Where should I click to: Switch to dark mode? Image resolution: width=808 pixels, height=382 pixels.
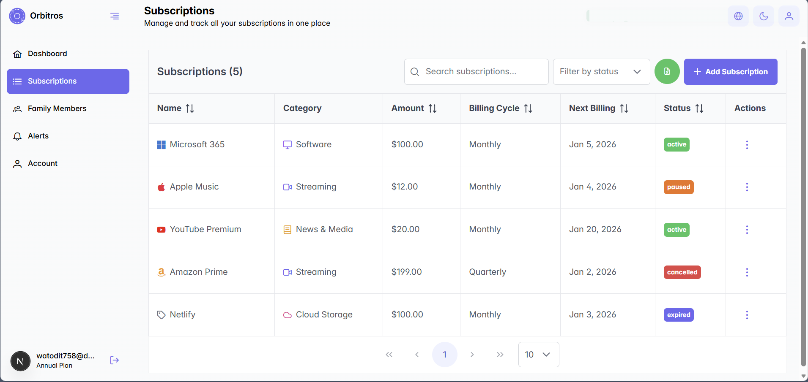pos(763,16)
